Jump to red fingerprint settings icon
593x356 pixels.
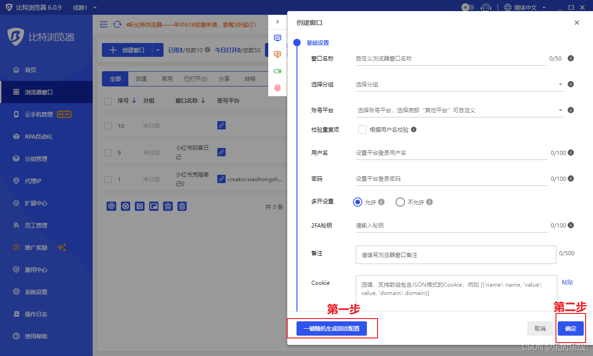(278, 88)
